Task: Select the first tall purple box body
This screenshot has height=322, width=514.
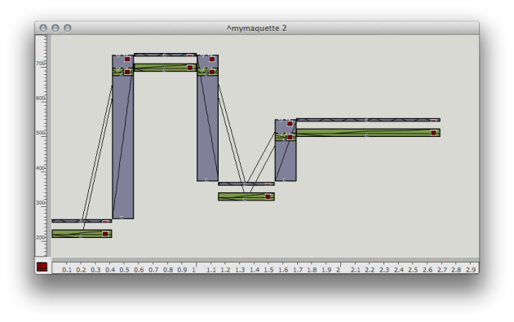Action: (x=123, y=148)
